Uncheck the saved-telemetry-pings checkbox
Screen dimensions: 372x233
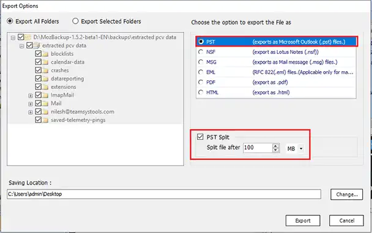(38, 120)
